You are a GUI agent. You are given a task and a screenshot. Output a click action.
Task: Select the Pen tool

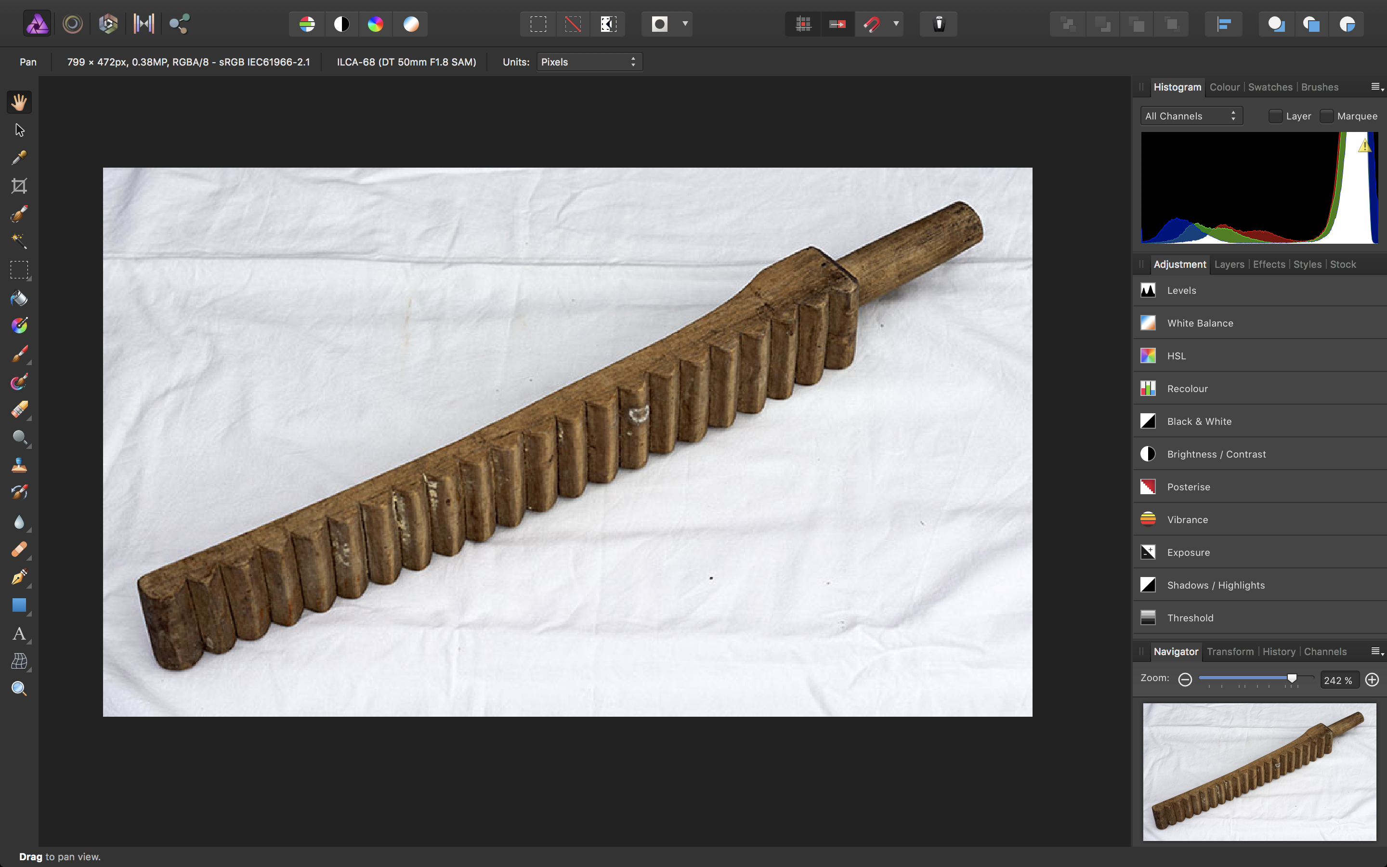point(19,577)
